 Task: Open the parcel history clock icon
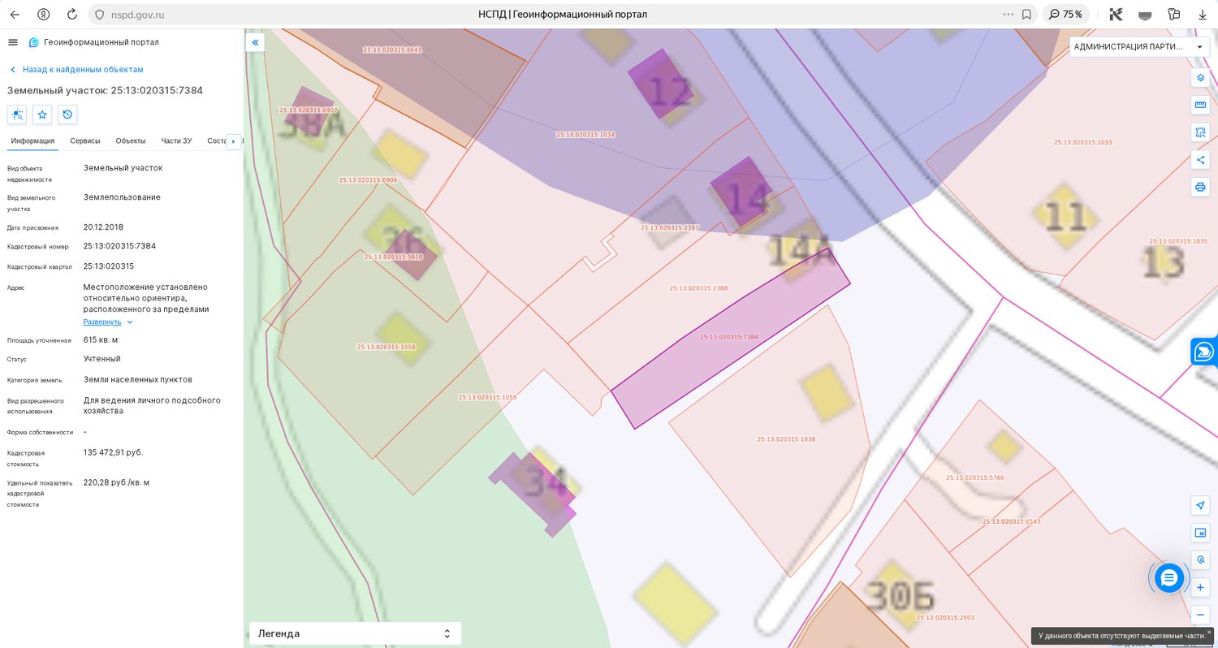tap(67, 114)
